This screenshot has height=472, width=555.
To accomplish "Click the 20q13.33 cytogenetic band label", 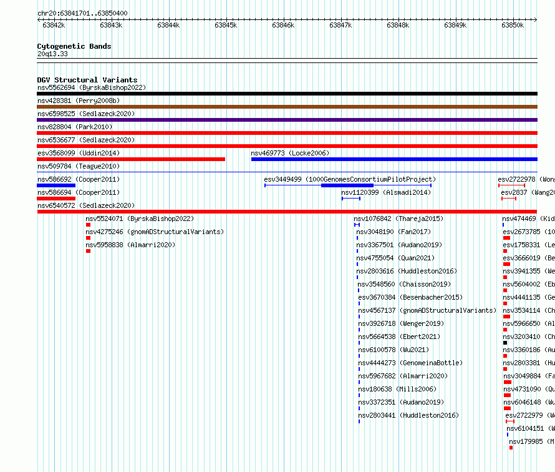I will pos(52,54).
